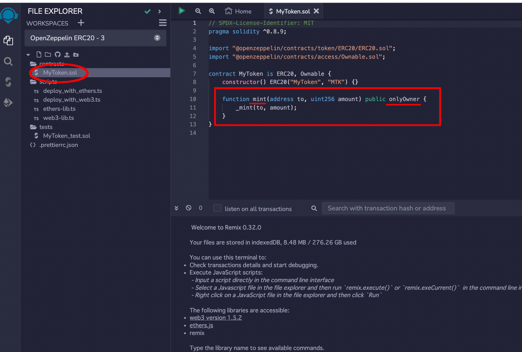Image resolution: width=522 pixels, height=352 pixels.
Task: Clear the terminal console
Action: (188, 208)
